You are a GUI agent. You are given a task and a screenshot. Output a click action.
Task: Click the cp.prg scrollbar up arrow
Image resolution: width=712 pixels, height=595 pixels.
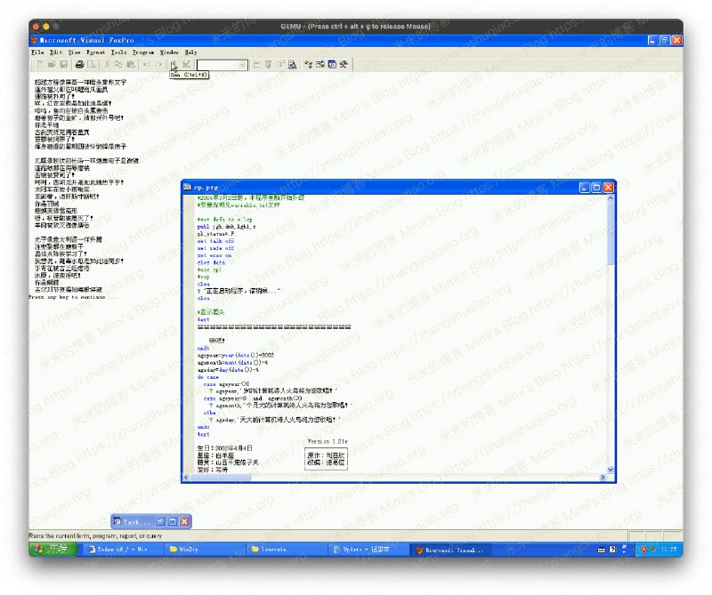point(611,198)
